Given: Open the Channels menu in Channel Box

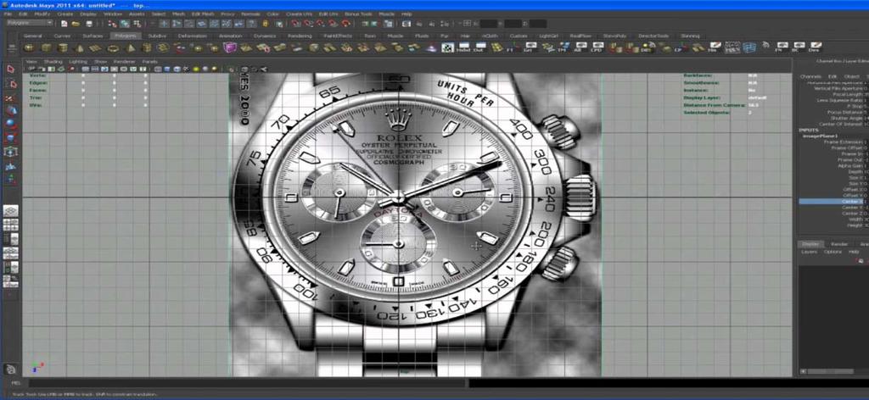Looking at the screenshot, I should tap(810, 76).
